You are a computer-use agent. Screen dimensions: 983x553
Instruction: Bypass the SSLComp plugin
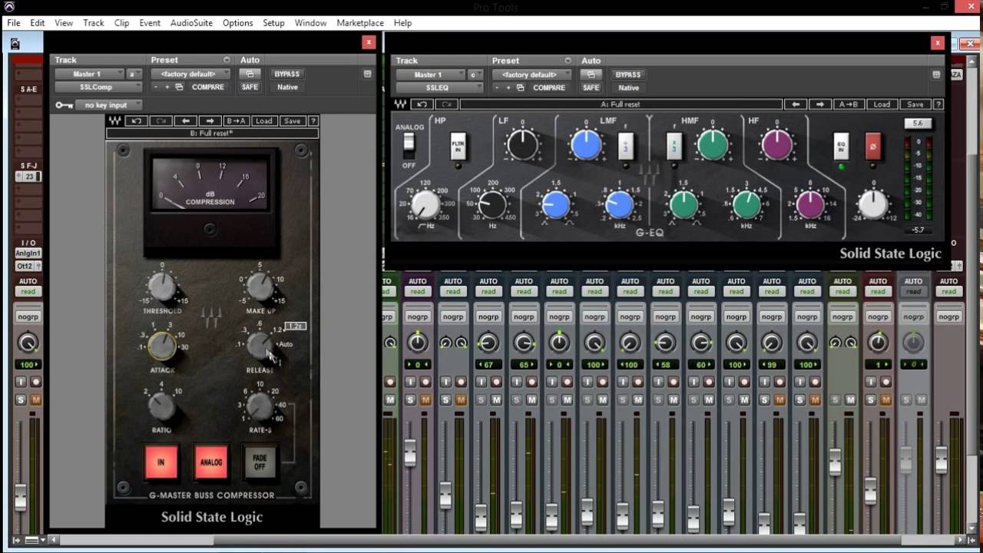287,74
